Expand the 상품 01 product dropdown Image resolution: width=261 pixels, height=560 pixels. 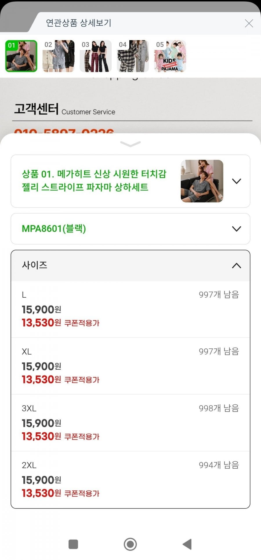130,181
